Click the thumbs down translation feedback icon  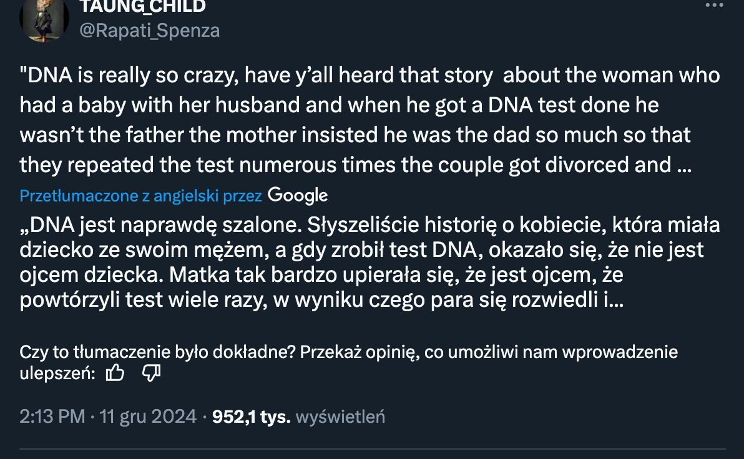click(x=152, y=374)
